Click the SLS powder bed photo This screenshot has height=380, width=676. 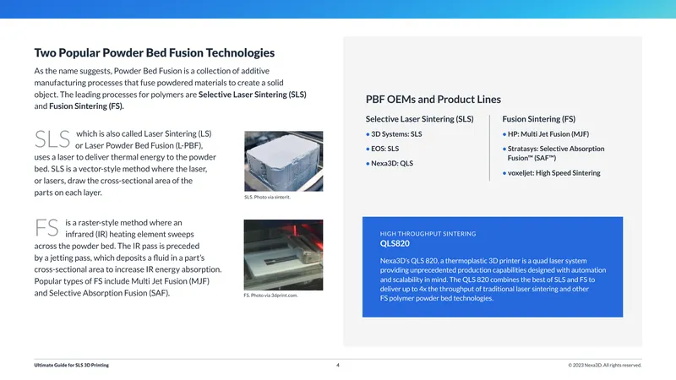pyautogui.click(x=283, y=161)
